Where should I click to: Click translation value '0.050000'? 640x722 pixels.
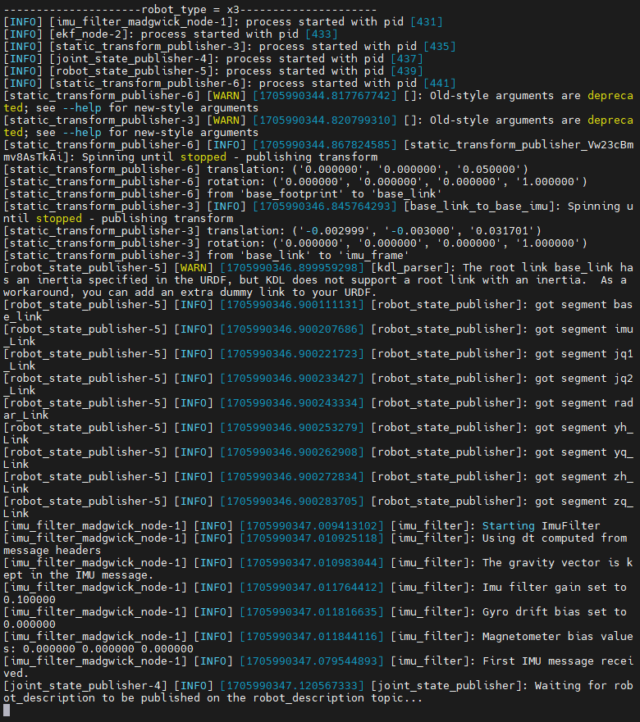(x=489, y=170)
